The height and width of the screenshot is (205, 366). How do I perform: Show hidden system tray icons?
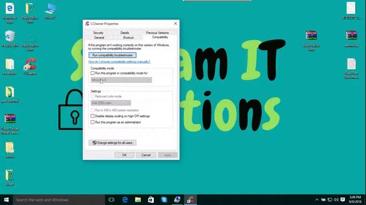(x=317, y=200)
